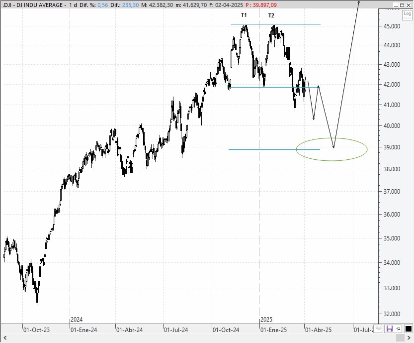Click the 38.000 price axis label
This screenshot has width=414, height=343.
(392, 169)
